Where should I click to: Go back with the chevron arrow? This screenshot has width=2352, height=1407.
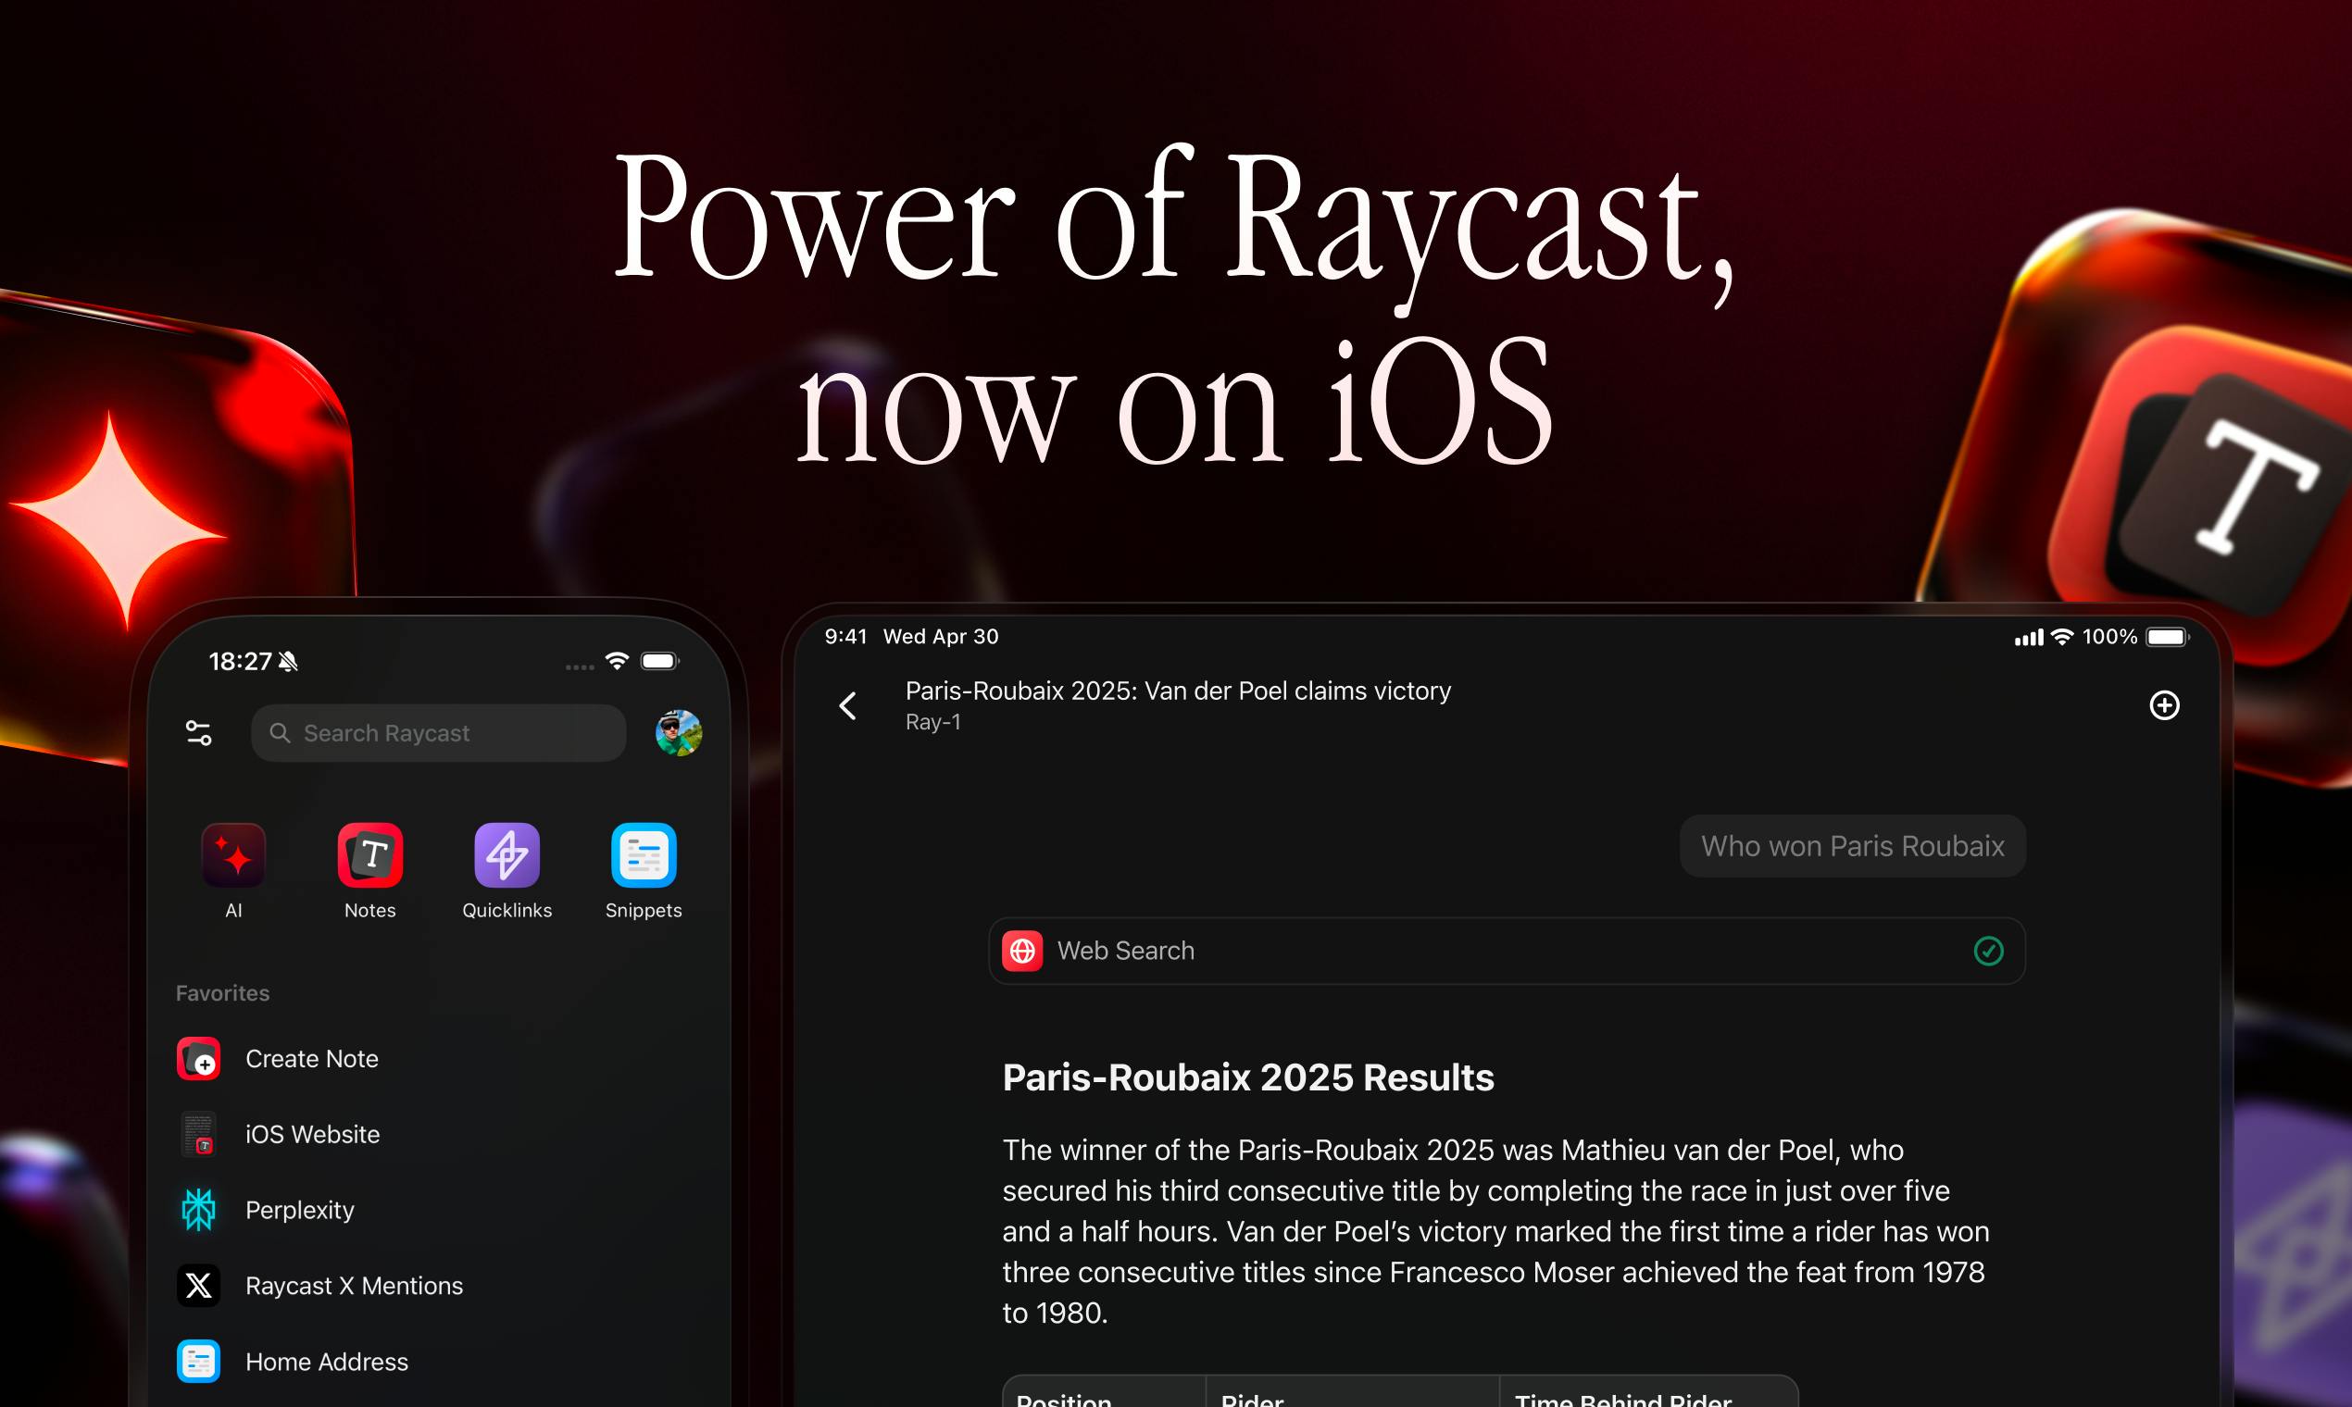click(x=848, y=705)
